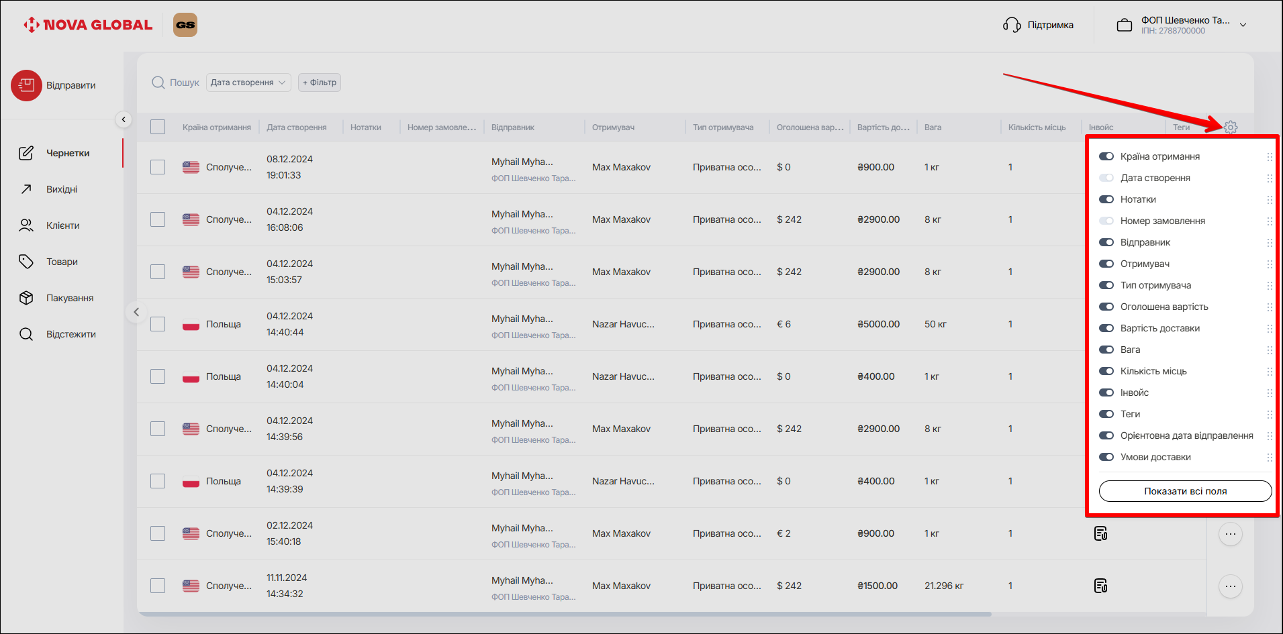Click the Nova Global logo
Image resolution: width=1283 pixels, height=634 pixels.
pos(88,25)
